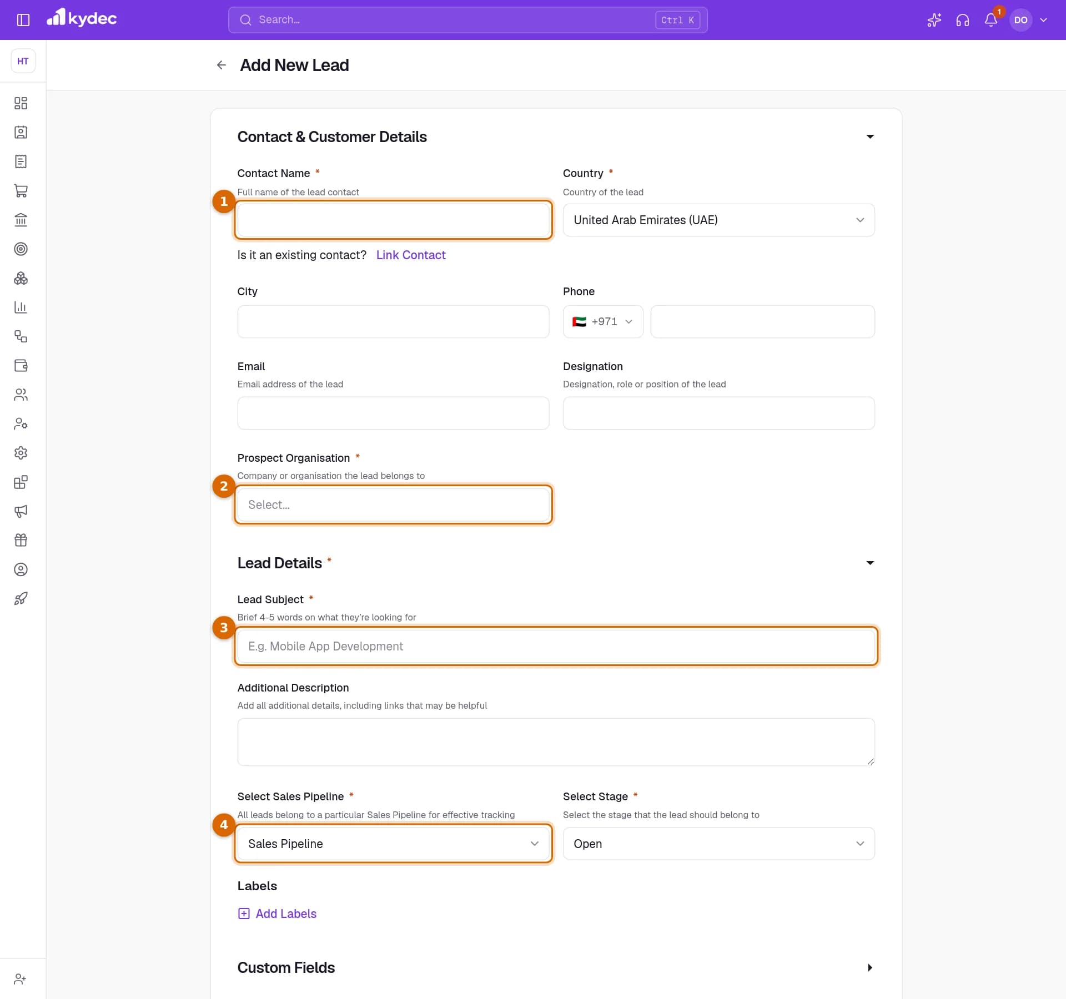Image resolution: width=1066 pixels, height=999 pixels.
Task: Click the Email input field
Action: pyautogui.click(x=393, y=413)
